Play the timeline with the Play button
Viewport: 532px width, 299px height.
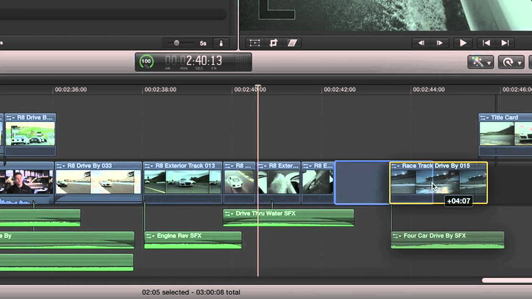point(463,43)
